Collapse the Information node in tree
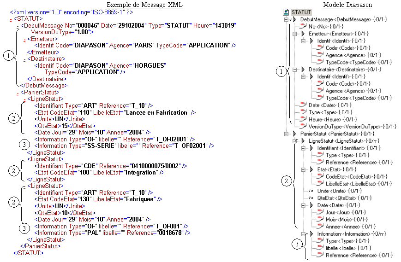This screenshot has height=262, width=401. 303,234
